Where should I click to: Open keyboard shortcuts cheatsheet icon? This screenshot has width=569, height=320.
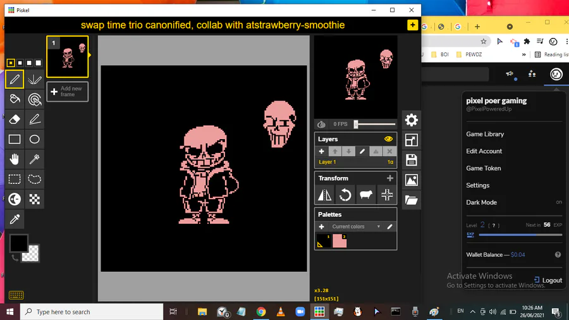(x=16, y=295)
